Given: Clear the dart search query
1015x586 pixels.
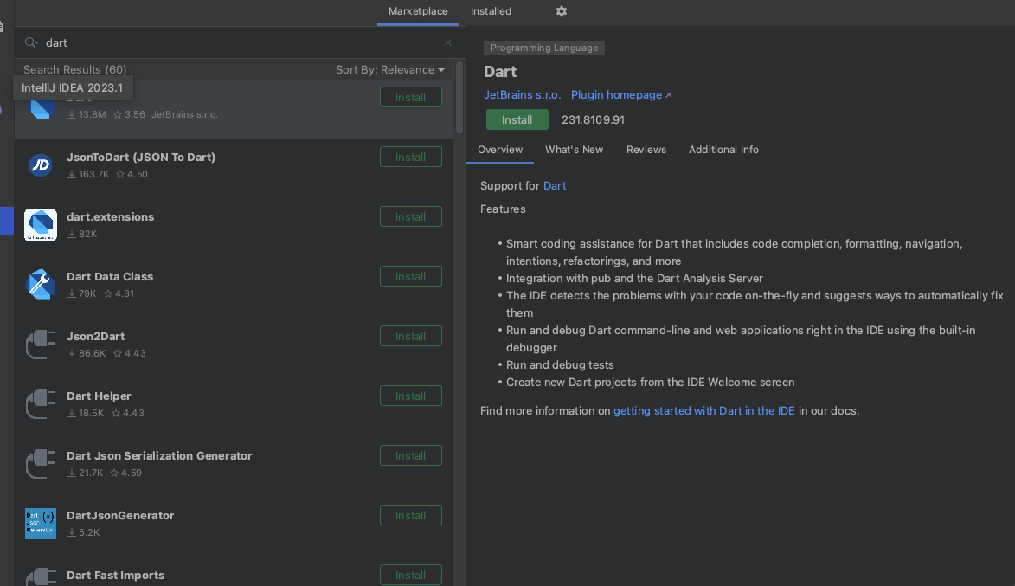Looking at the screenshot, I should coord(448,42).
